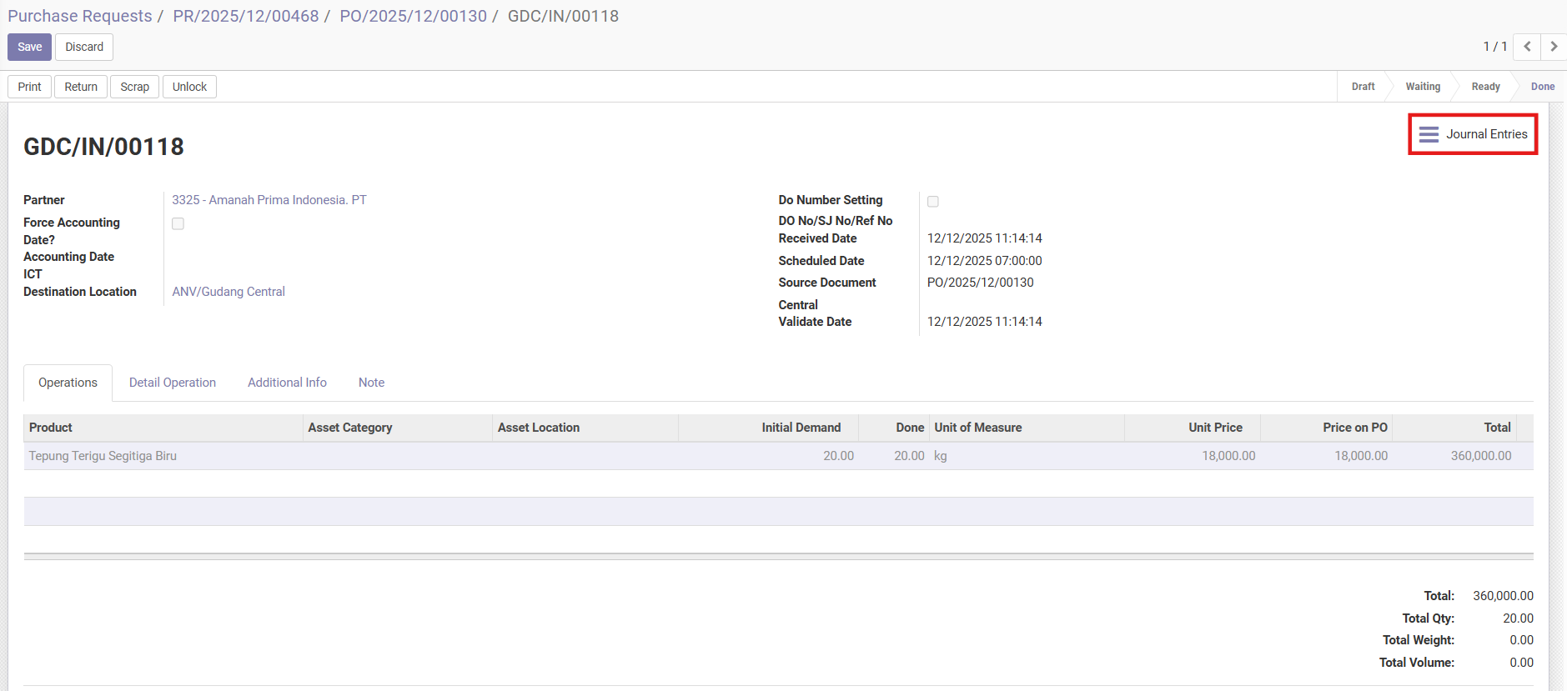Screen dimensions: 1567x691
Task: Open the Additional Info tab
Action: (287, 383)
